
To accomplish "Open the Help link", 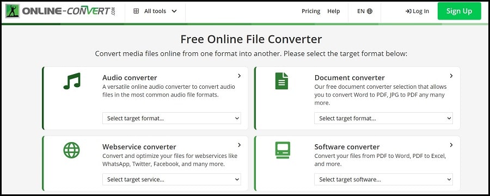I will pyautogui.click(x=333, y=11).
